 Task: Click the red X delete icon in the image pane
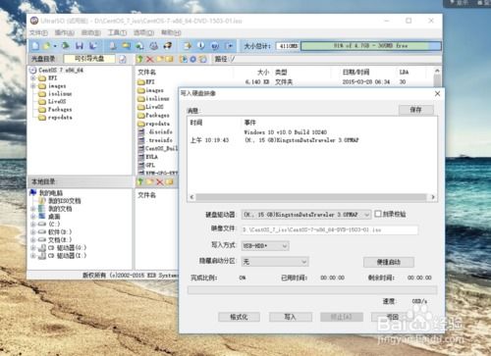(150, 59)
